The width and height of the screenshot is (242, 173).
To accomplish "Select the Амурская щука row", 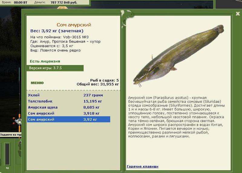I will coord(69,107).
